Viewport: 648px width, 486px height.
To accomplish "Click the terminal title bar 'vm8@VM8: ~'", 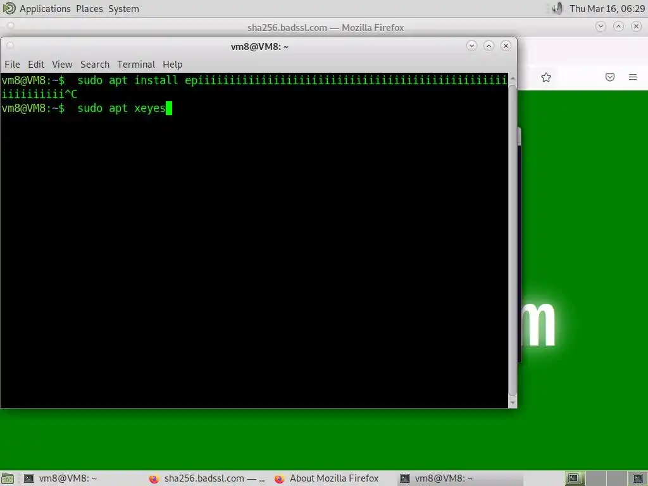I will [259, 46].
